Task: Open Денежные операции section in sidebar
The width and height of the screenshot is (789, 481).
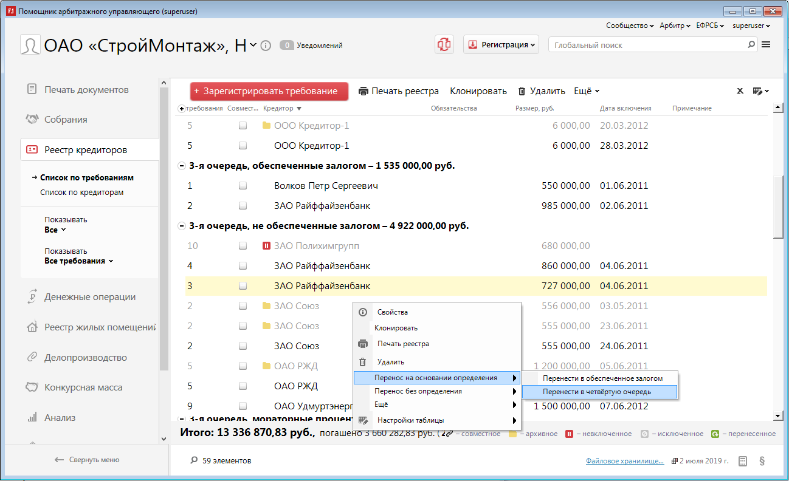Action: [89, 297]
